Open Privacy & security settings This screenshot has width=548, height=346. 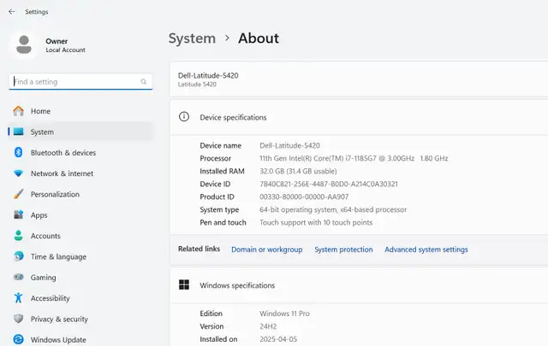click(x=80, y=319)
